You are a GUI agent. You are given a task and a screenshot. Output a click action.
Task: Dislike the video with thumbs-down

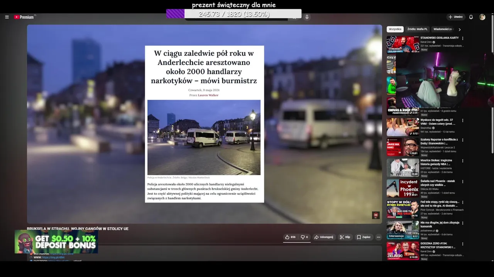click(304, 237)
